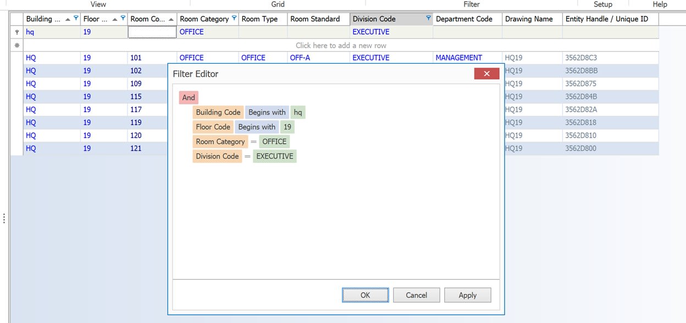686x323 pixels.
Task: Edit the hq filter value
Action: click(x=298, y=112)
